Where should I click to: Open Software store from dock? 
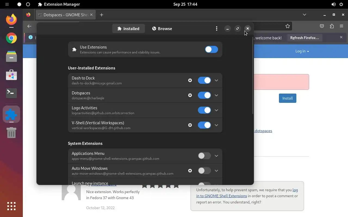click(11, 75)
